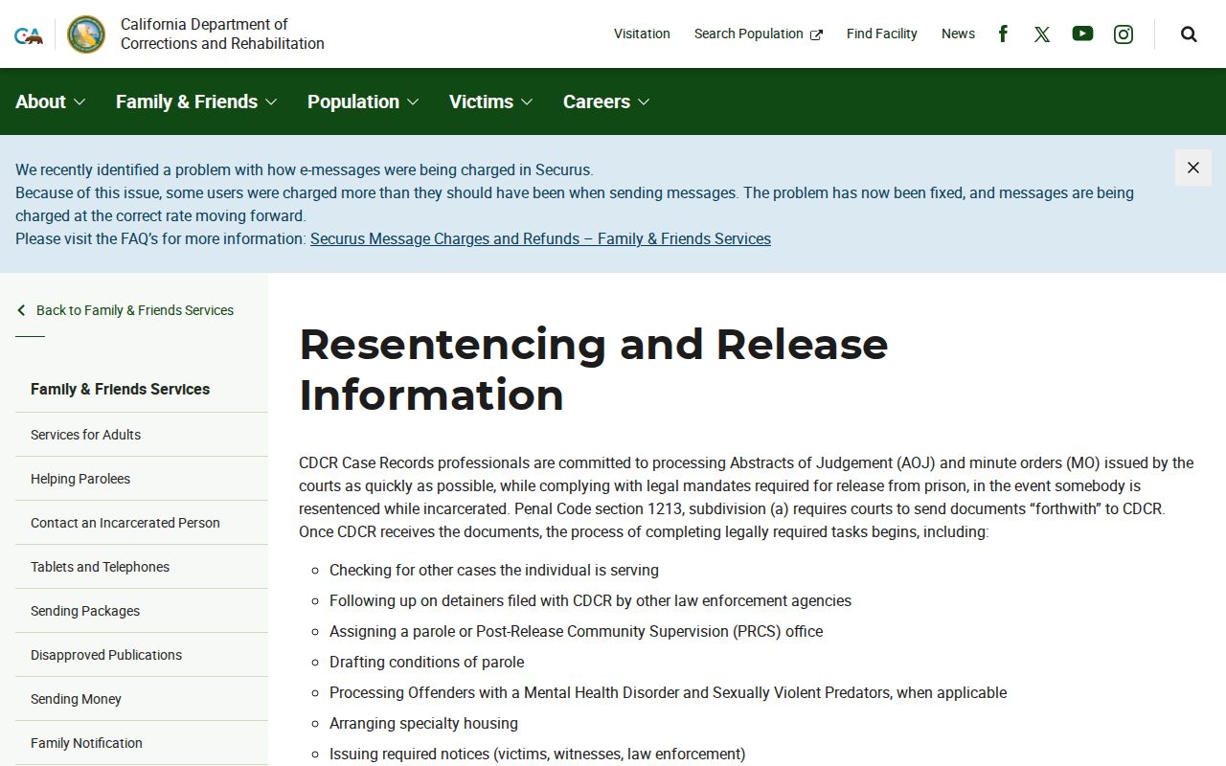Click bullet 'Drafting conditions of parole'
The height and width of the screenshot is (766, 1226).
click(x=427, y=662)
